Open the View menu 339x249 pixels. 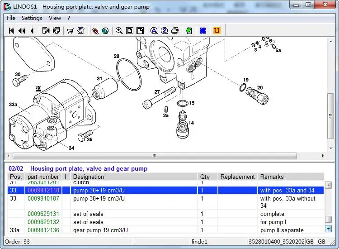coord(55,18)
